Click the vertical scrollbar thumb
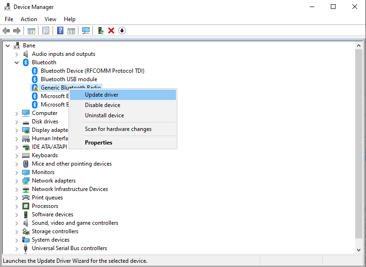The image size is (366, 267). tap(359, 144)
